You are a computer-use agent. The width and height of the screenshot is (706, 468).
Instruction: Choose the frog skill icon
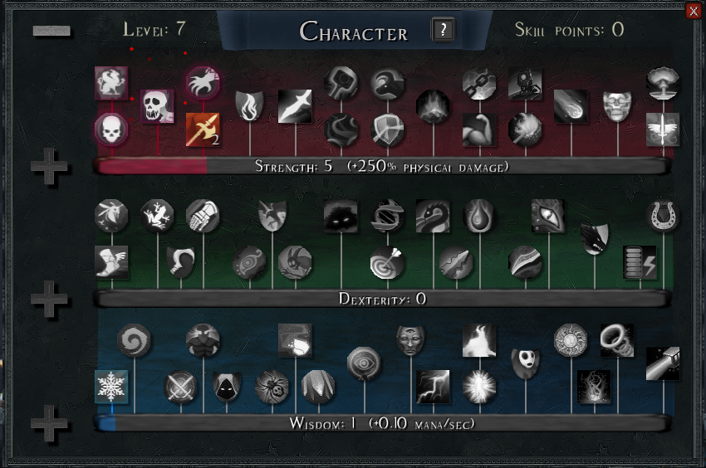tap(157, 216)
